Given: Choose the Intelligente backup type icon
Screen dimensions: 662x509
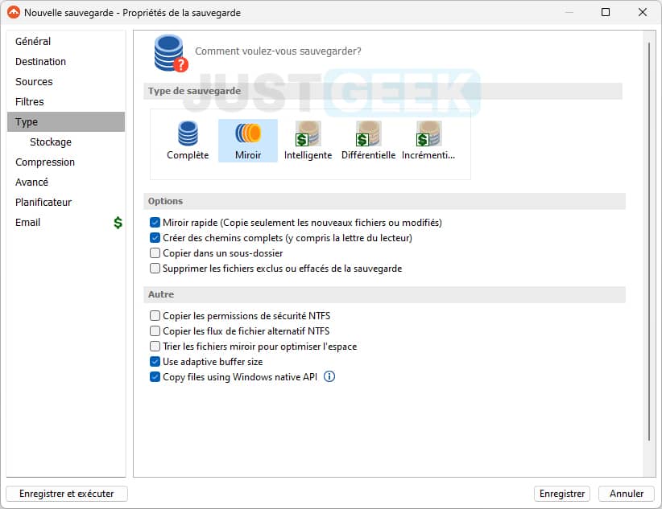Looking at the screenshot, I should tap(308, 141).
